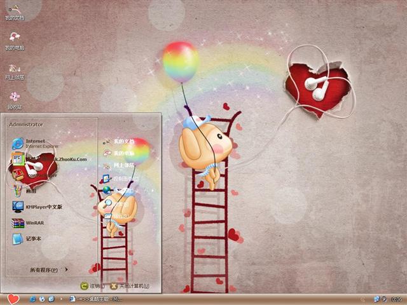Click the tray icon next to the clock
Viewport: 407px width, 305px height.
(384, 299)
